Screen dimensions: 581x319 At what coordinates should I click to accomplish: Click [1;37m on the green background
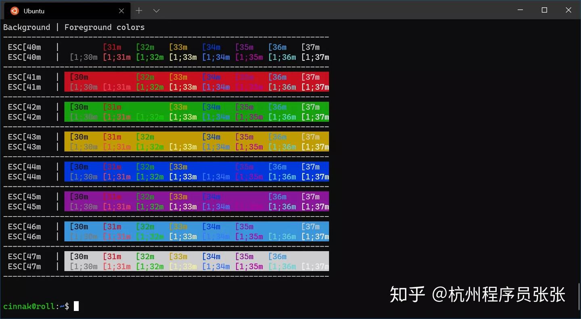point(315,117)
